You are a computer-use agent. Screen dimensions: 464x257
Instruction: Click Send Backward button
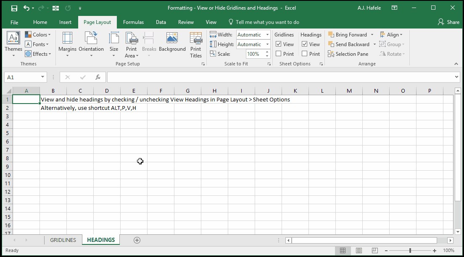point(349,44)
